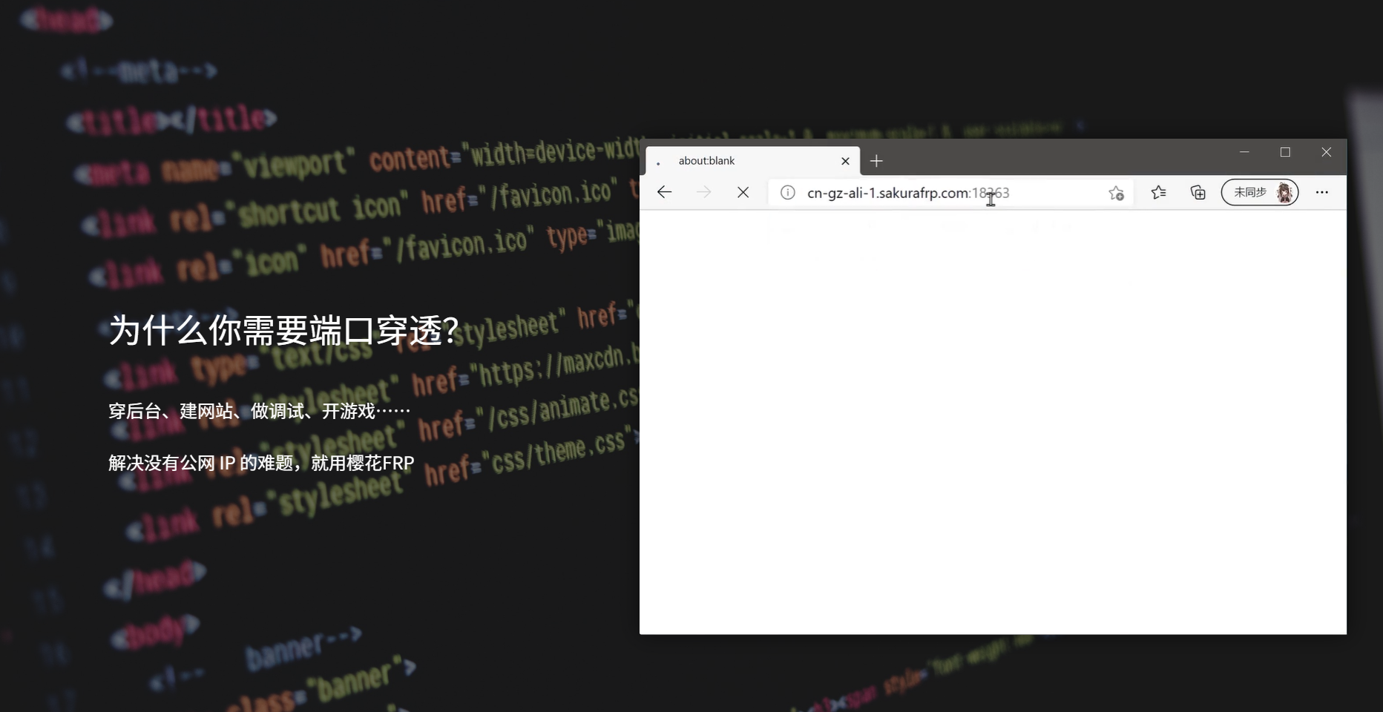Click the back navigation arrow
This screenshot has height=712, width=1383.
pyautogui.click(x=665, y=192)
